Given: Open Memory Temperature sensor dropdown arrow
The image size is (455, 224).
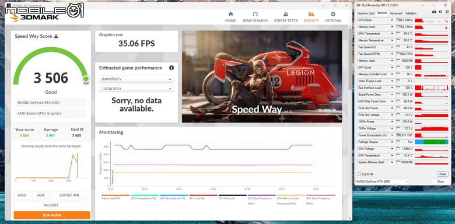Looking at the screenshot, I should pos(392,41).
